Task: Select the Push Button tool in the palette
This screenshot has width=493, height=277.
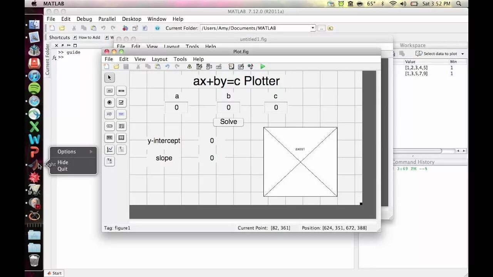Action: tap(109, 91)
